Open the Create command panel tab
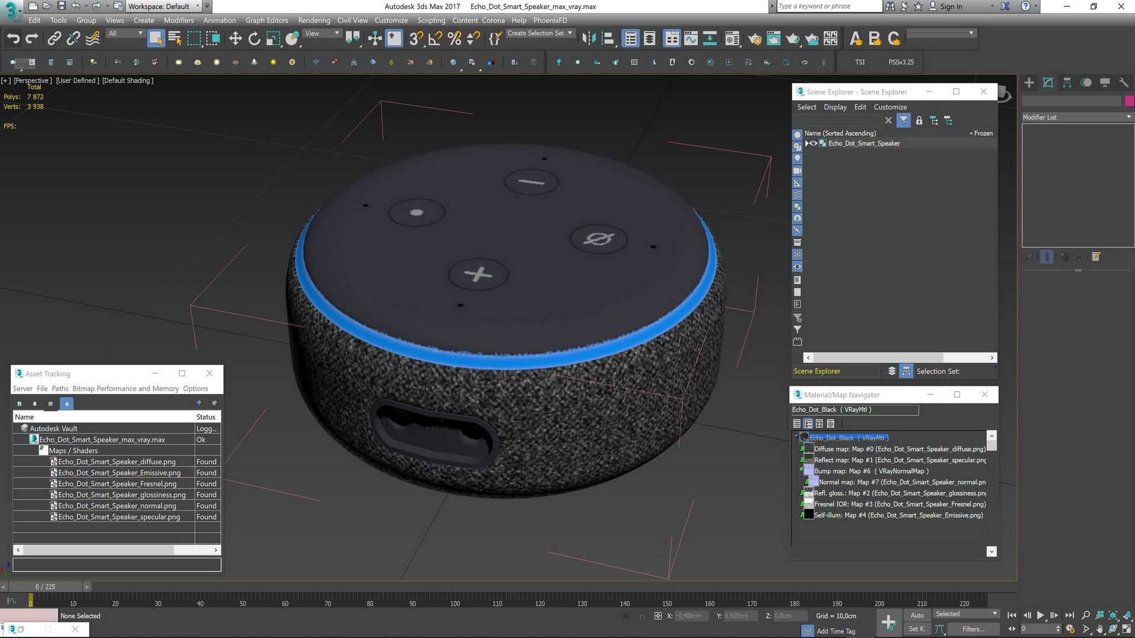The image size is (1135, 638). point(1029,83)
